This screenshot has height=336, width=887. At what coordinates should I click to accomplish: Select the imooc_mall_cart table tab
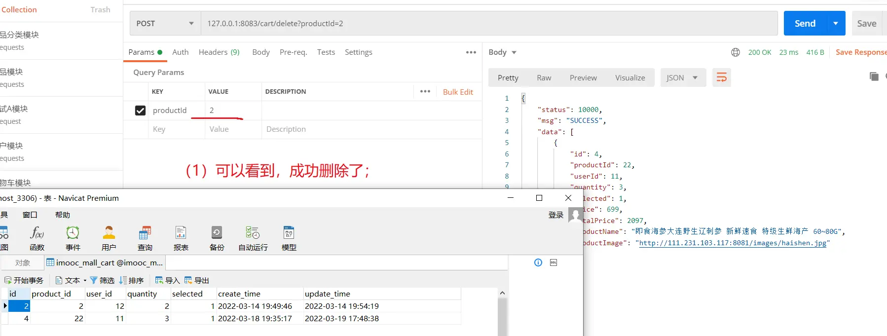coord(105,262)
